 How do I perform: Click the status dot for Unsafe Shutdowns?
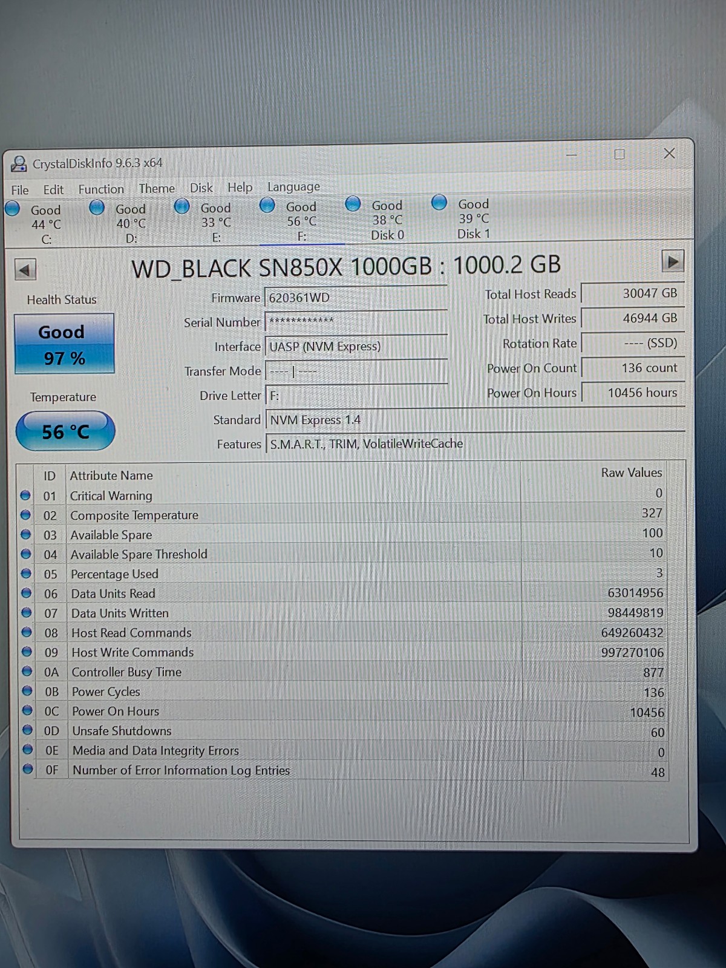click(27, 730)
